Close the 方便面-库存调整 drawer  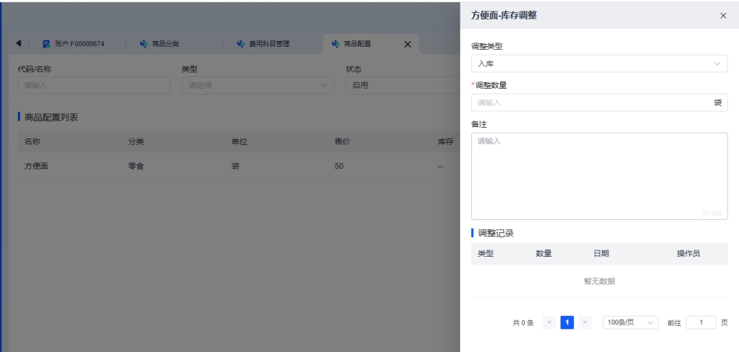tap(723, 15)
